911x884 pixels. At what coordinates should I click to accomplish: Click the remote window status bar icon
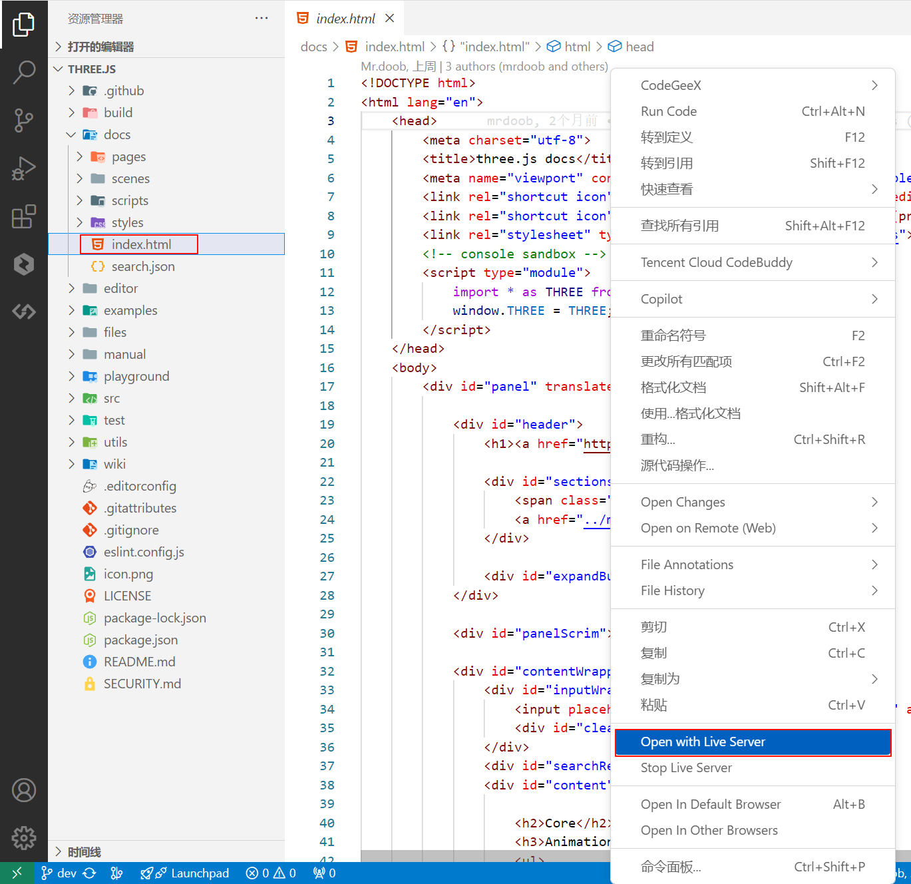point(17,873)
